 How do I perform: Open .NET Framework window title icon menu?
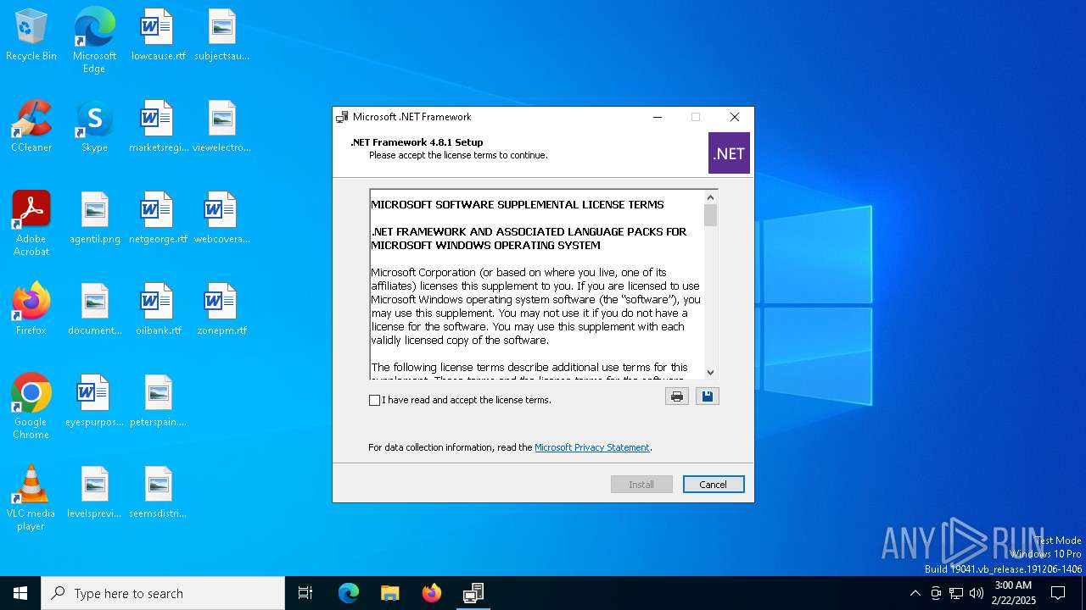coord(342,117)
